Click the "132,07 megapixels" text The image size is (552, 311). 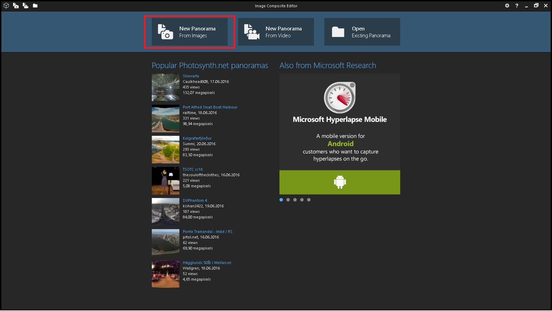[x=199, y=93]
